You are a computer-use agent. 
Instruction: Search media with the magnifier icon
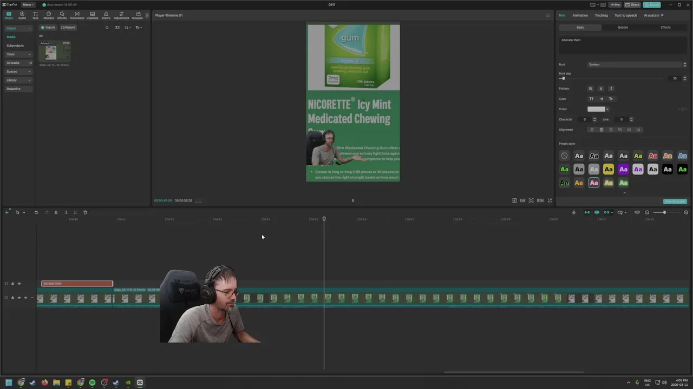tap(107, 28)
